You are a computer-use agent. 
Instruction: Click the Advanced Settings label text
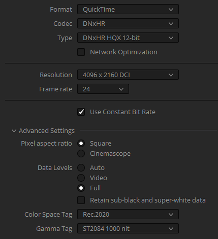(x=47, y=131)
